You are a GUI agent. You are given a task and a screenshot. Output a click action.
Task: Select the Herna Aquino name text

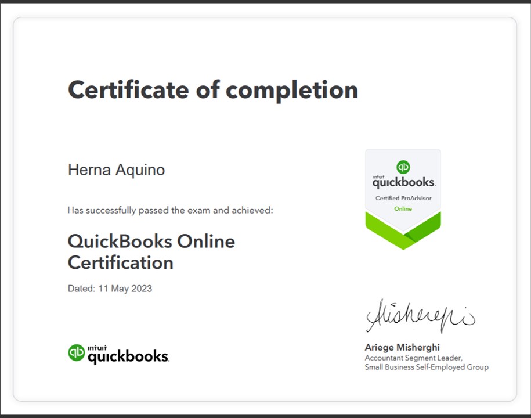[x=116, y=170]
